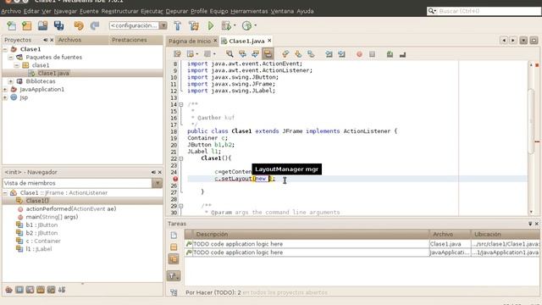Toggle sort by name in Navigator
Image resolution: width=542 pixels, height=305 pixels.
(62, 290)
